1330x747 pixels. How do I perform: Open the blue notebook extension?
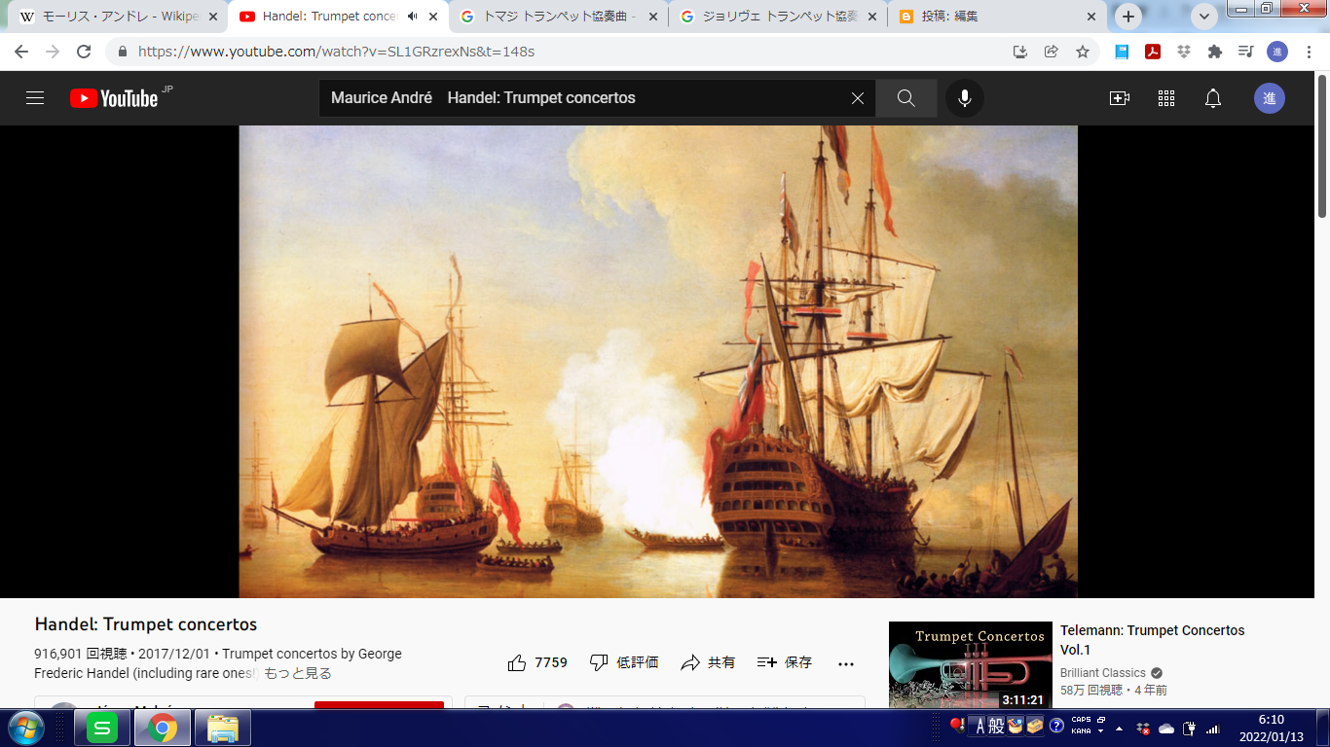(1122, 52)
